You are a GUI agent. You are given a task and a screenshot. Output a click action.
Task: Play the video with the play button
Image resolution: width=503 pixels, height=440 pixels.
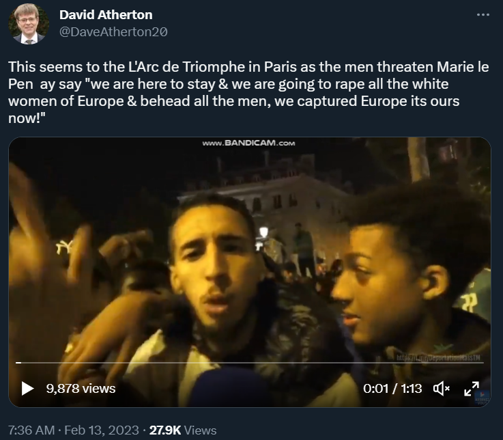pyautogui.click(x=27, y=388)
